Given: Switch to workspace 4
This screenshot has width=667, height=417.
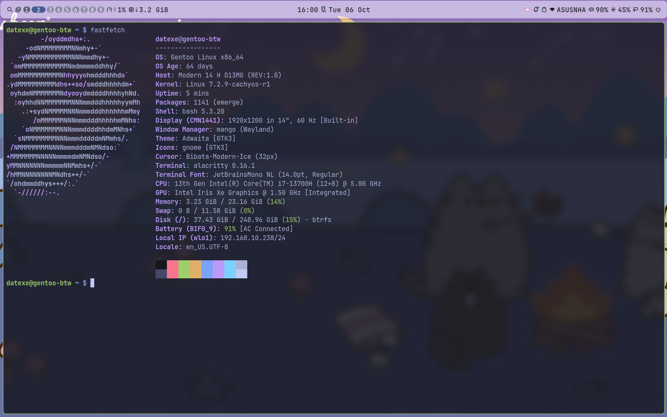Looking at the screenshot, I should (59, 10).
